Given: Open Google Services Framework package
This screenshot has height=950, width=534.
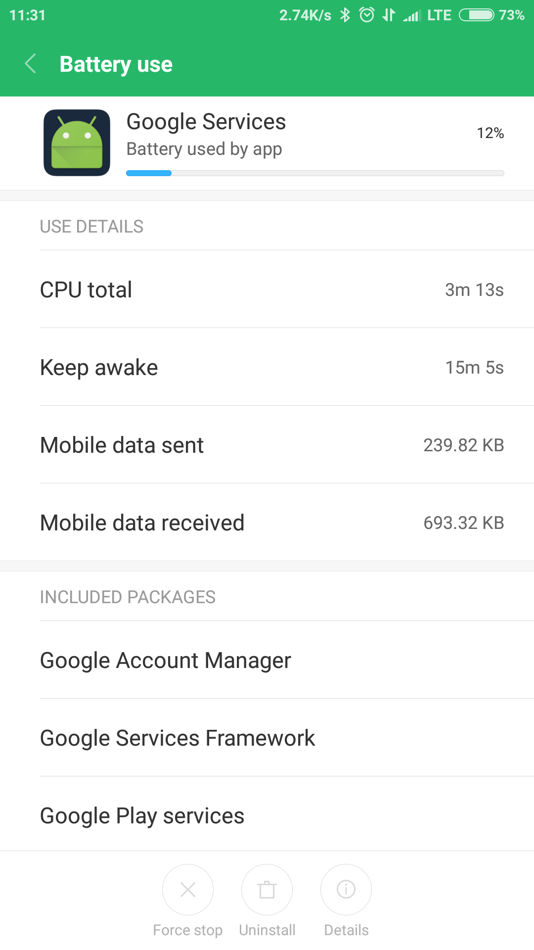Looking at the screenshot, I should pos(178,738).
